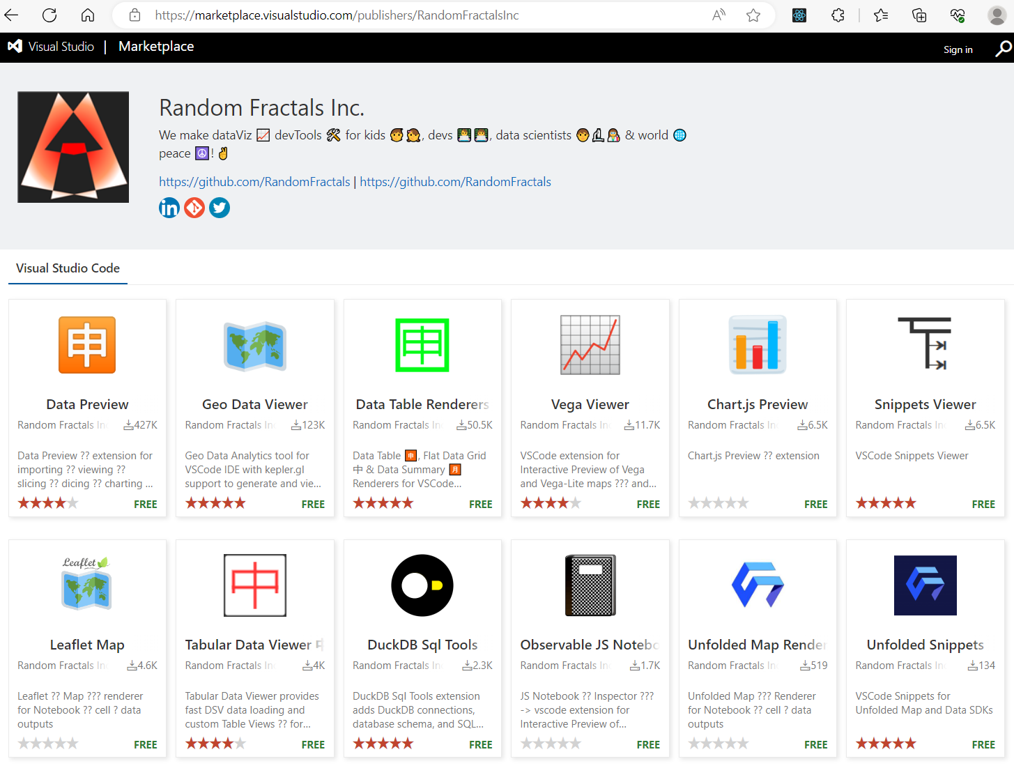Click the Marketplace header link

(156, 47)
